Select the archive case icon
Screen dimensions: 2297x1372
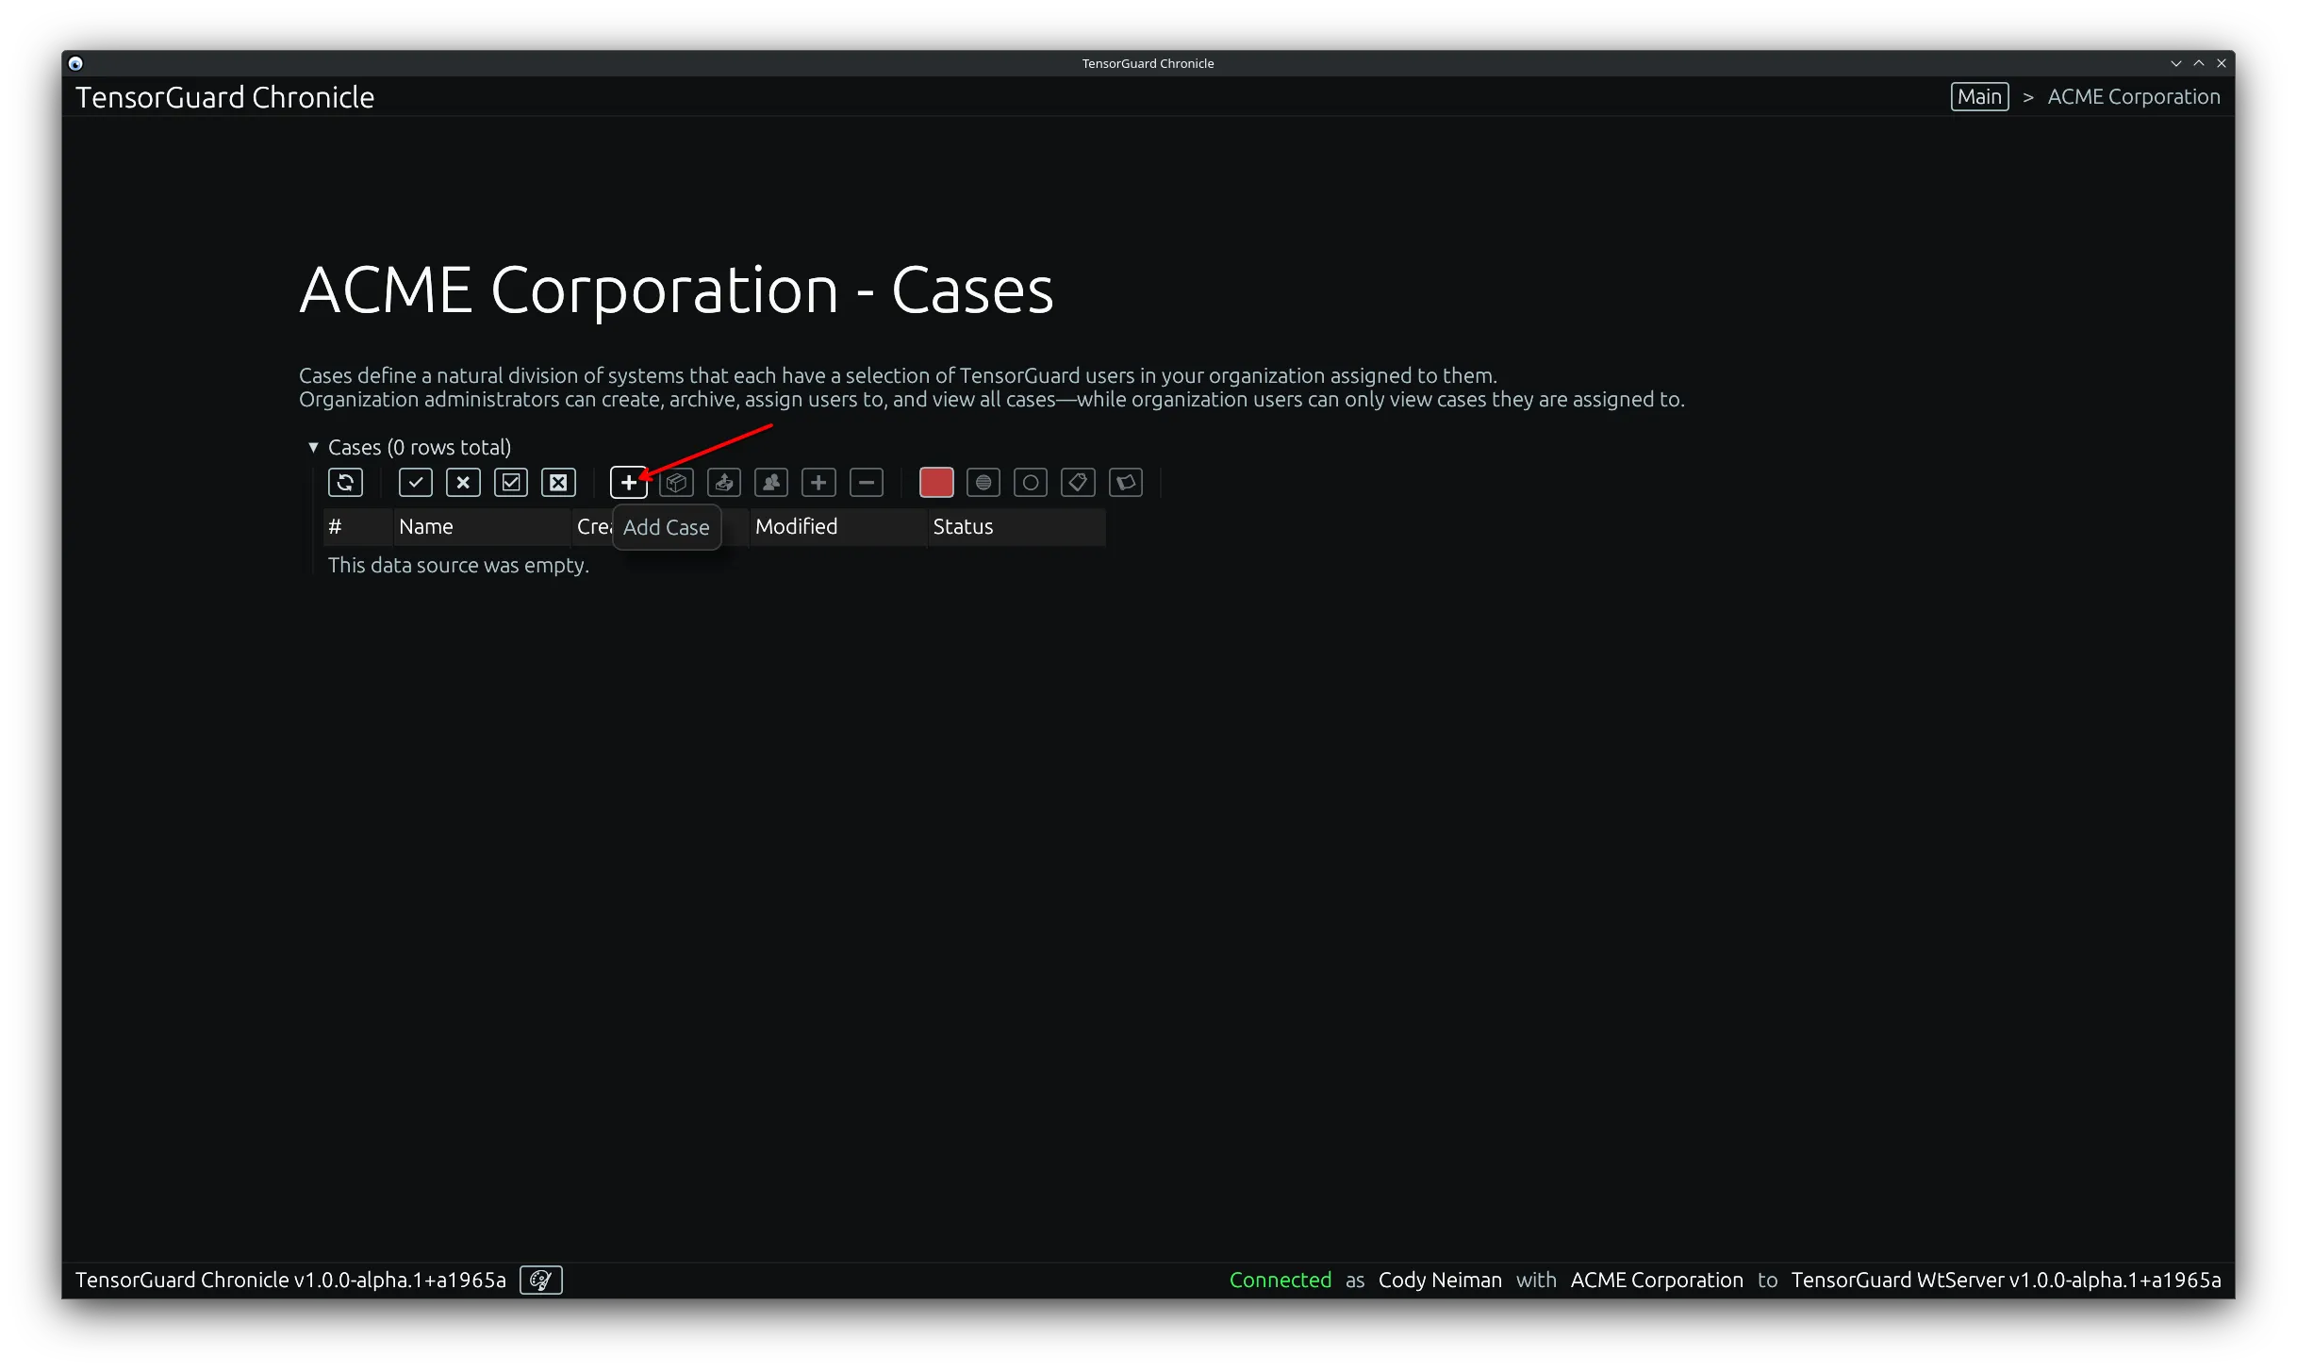(x=676, y=482)
